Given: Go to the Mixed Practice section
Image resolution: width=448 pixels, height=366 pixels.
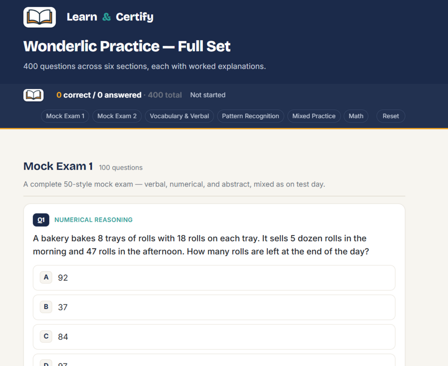Looking at the screenshot, I should click(x=314, y=116).
